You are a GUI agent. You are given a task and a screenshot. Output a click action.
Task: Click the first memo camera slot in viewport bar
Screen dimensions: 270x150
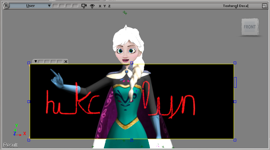56,6
